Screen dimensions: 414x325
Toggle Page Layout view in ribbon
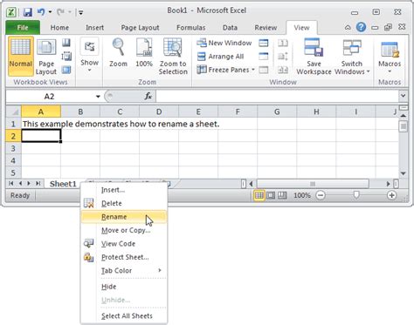pos(46,58)
